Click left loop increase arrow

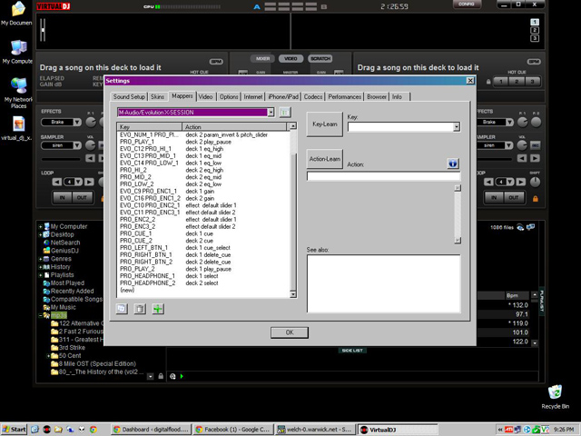pyautogui.click(x=89, y=182)
